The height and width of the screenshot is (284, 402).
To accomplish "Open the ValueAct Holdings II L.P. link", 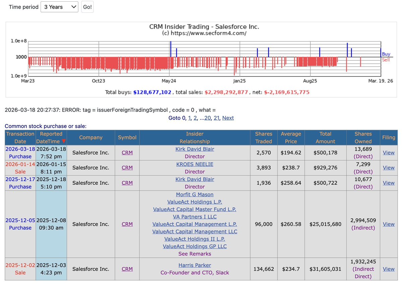I will pos(194,239).
